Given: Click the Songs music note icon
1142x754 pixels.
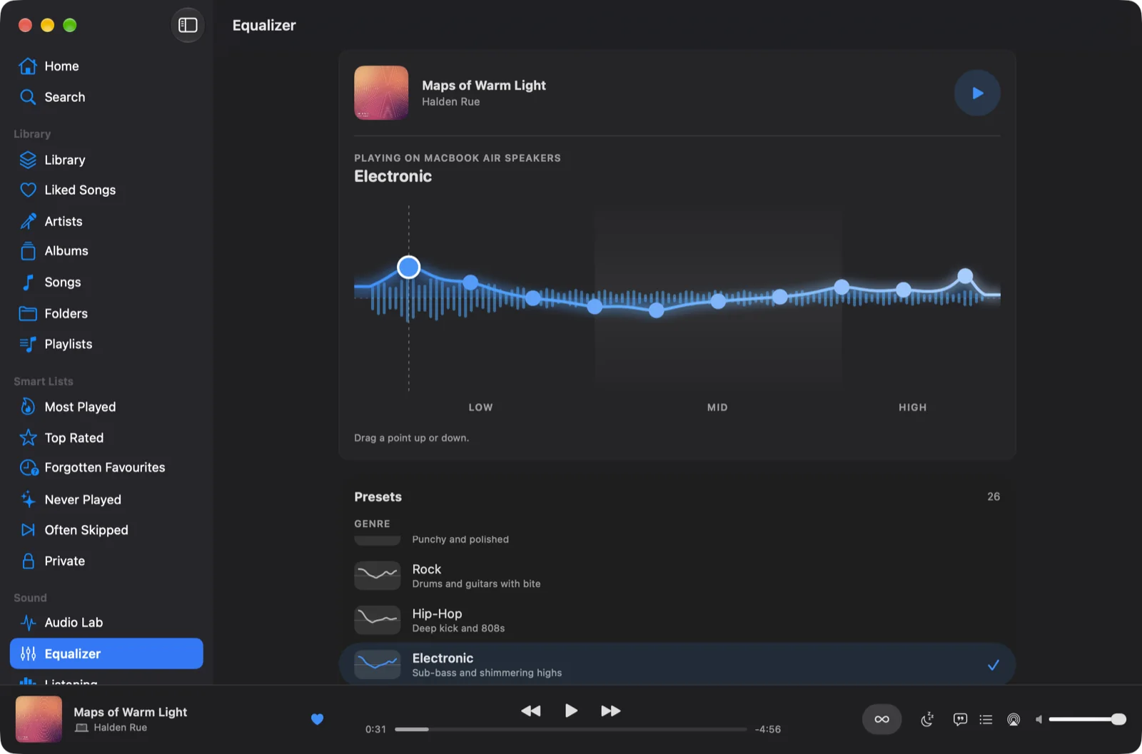Looking at the screenshot, I should tap(28, 282).
